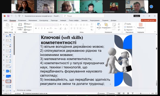
Task: Switch to Slide Sorter view icon
Action: coord(124,93)
